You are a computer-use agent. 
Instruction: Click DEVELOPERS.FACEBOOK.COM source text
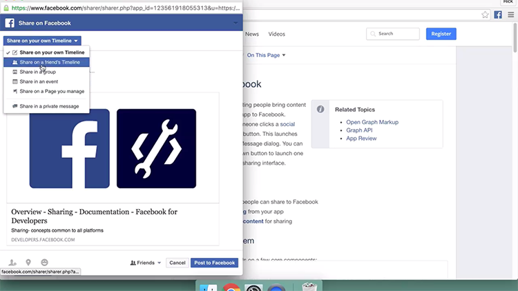coord(43,239)
